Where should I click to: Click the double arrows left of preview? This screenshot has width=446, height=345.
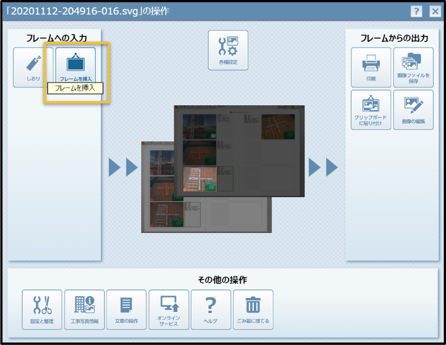(123, 167)
